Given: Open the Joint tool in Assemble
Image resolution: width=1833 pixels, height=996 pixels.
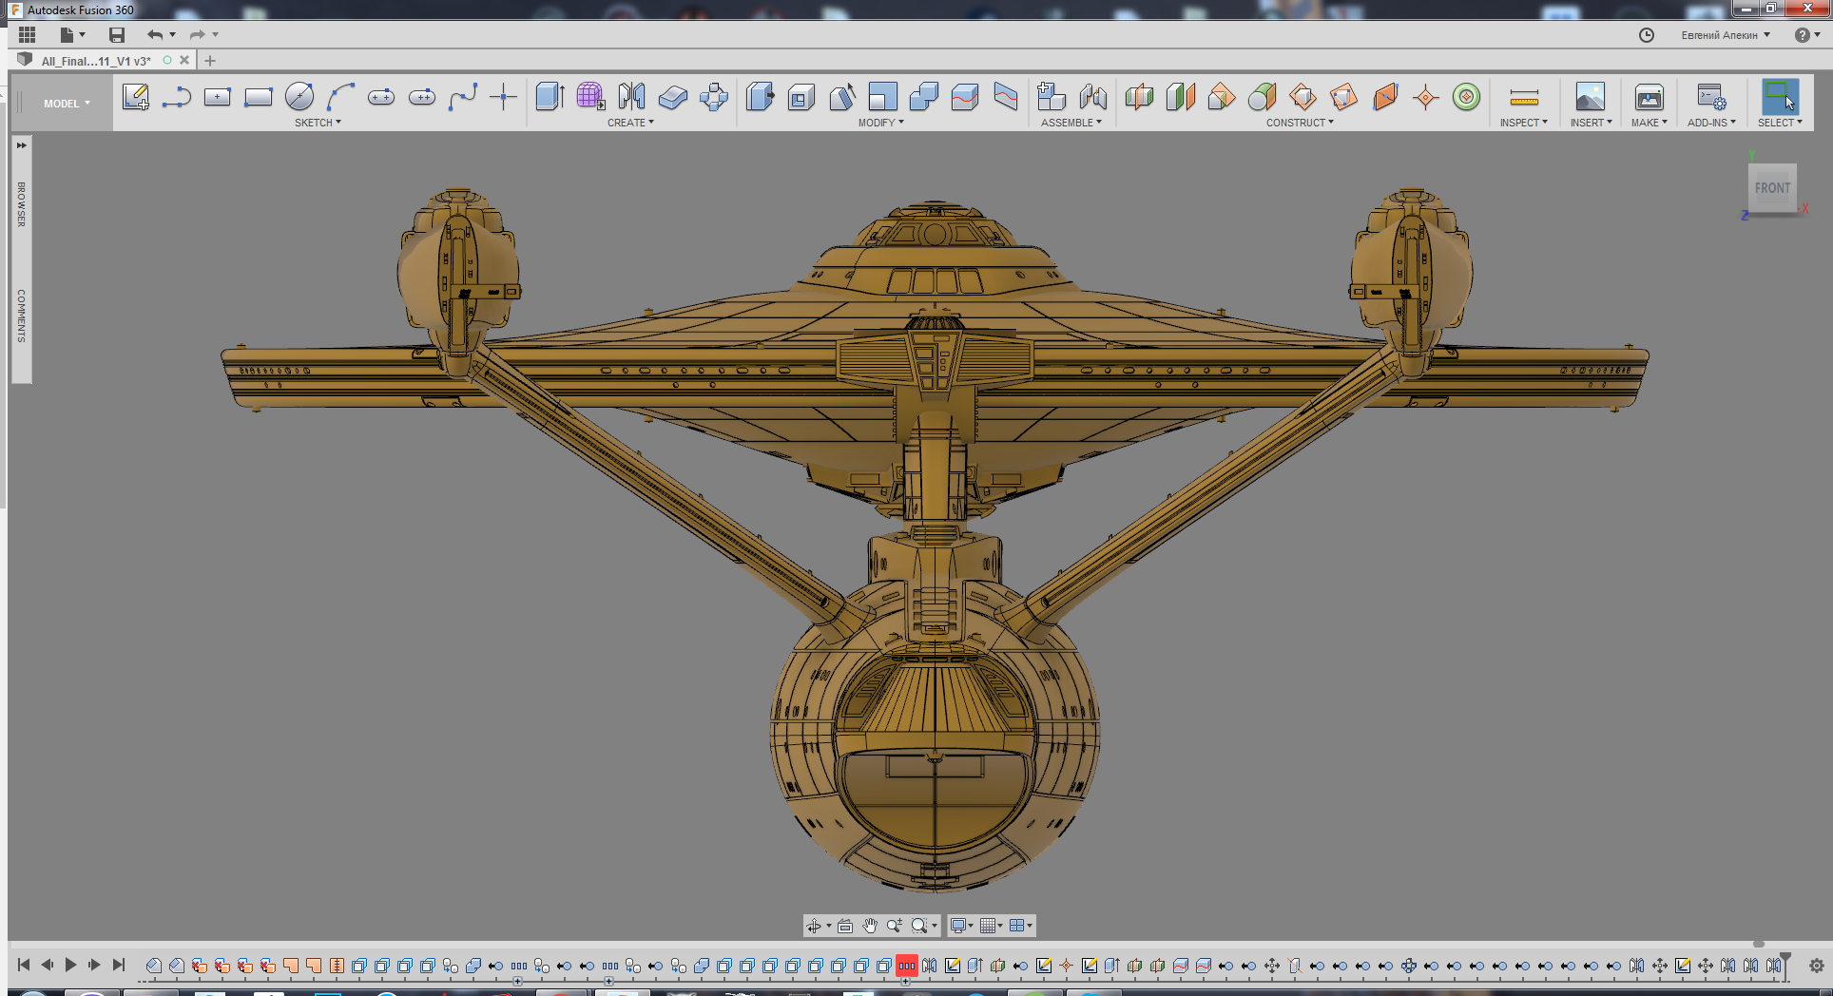Looking at the screenshot, I should click(1093, 96).
